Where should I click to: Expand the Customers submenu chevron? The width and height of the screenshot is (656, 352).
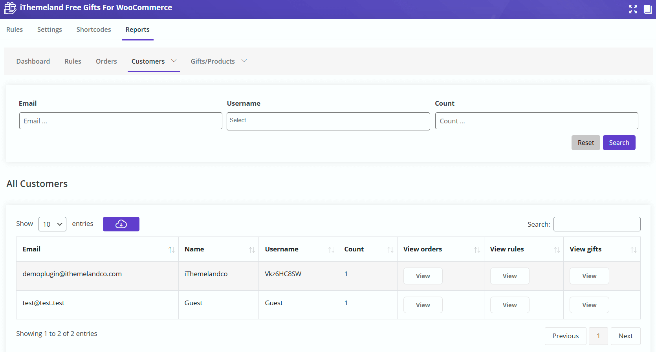(174, 61)
